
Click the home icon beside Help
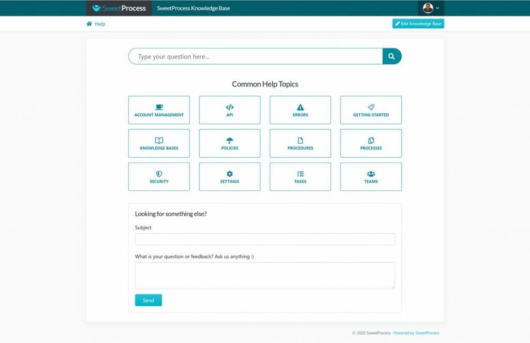(89, 24)
